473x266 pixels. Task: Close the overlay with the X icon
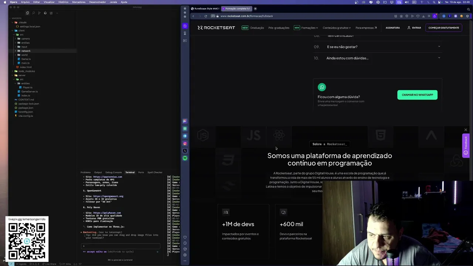pos(466,130)
